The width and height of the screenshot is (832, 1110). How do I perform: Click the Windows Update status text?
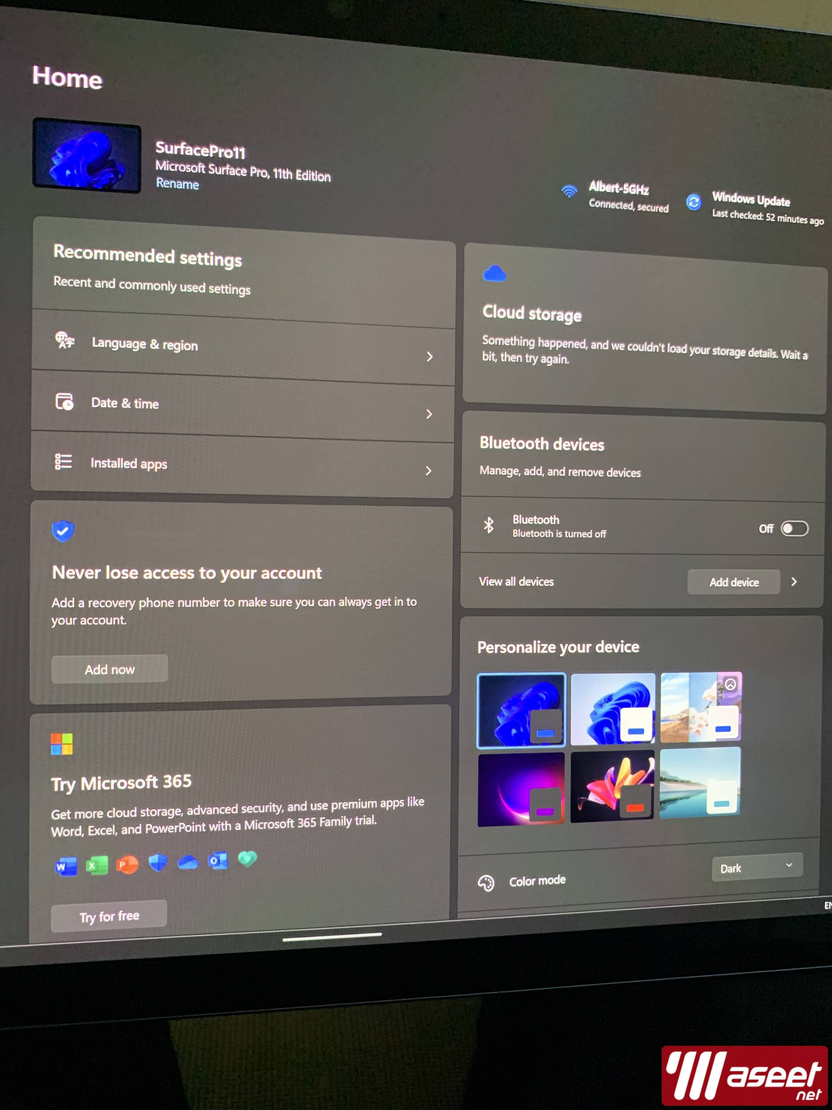point(768,217)
